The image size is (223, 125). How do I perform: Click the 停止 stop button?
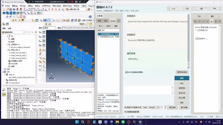tap(182, 83)
